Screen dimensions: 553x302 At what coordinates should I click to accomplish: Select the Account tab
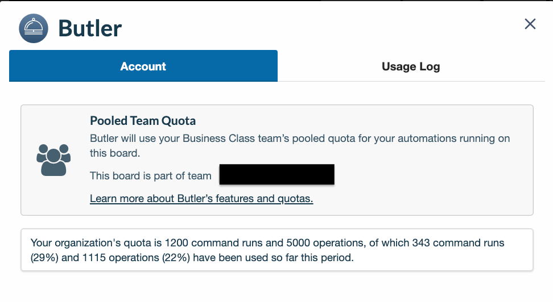143,66
